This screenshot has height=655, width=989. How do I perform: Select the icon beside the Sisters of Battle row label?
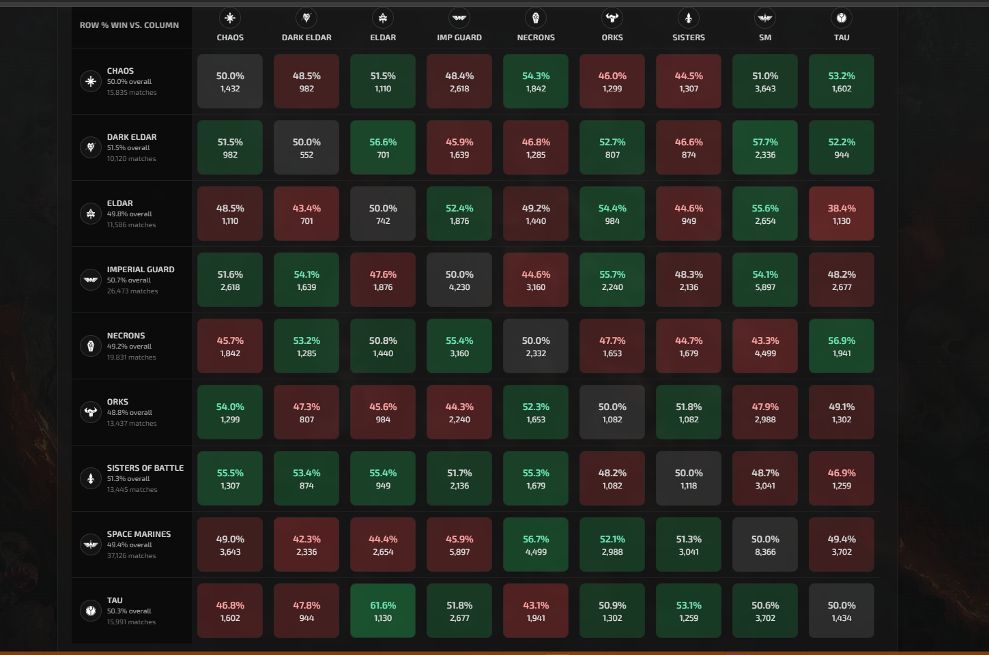pos(91,478)
